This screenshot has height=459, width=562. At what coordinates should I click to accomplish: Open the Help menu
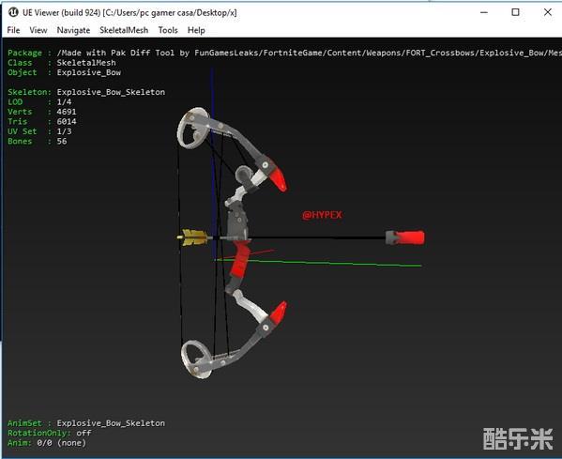click(196, 30)
